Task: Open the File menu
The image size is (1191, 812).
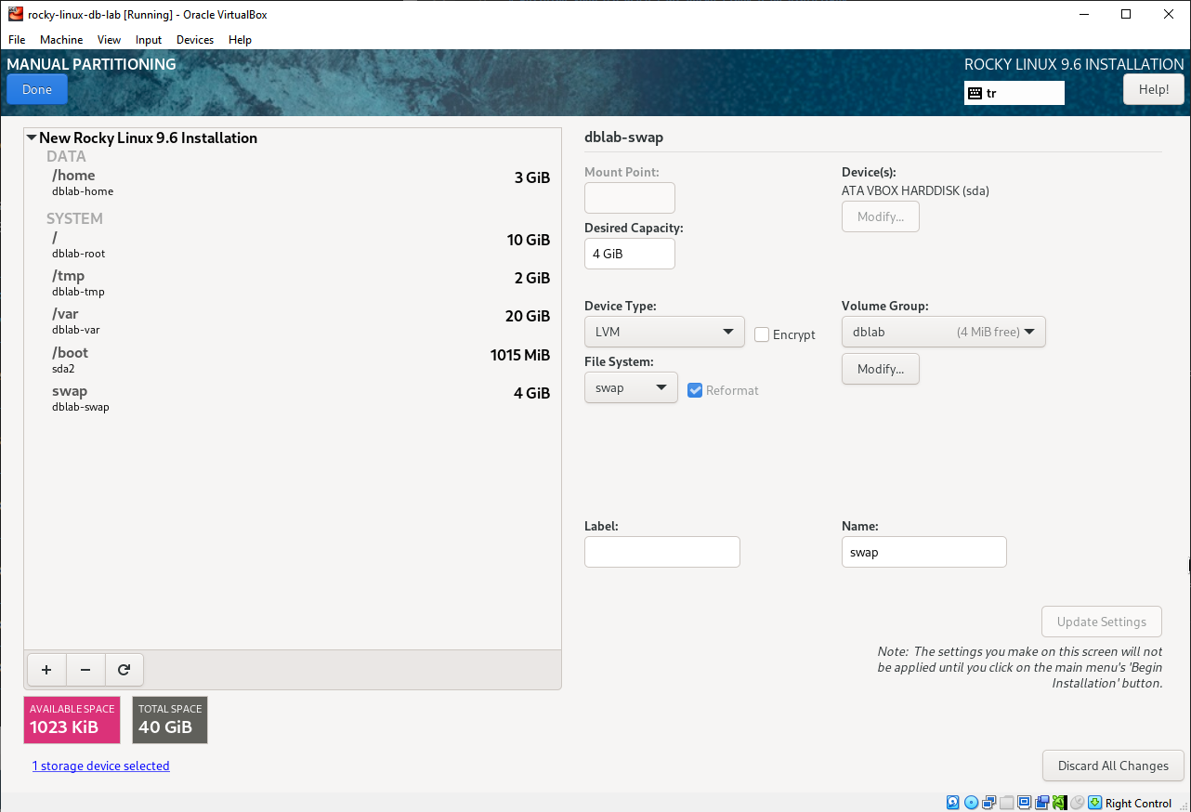Action: tap(17, 40)
